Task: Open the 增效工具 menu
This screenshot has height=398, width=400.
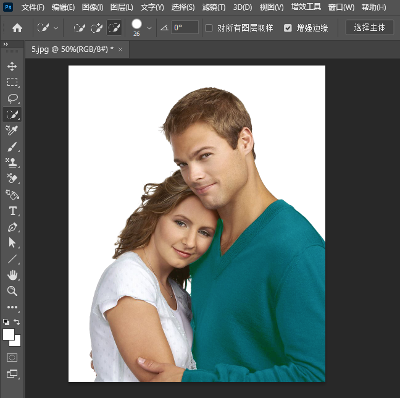Action: [306, 7]
